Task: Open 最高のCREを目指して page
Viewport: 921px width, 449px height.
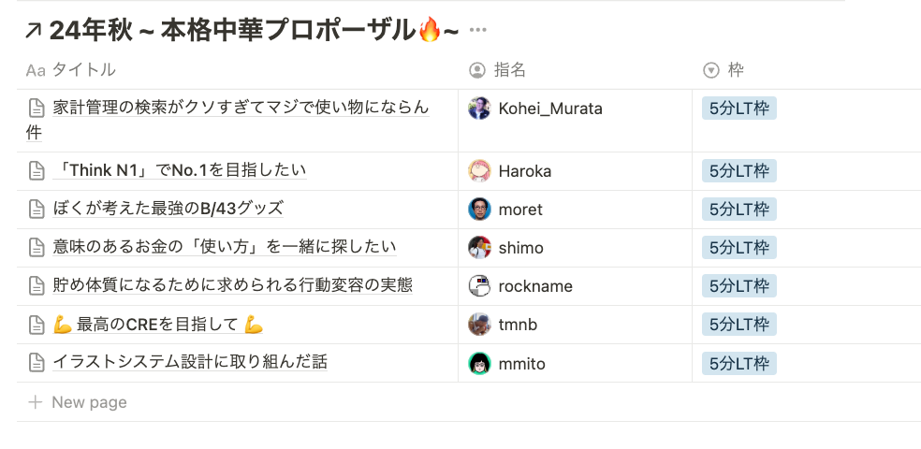Action: [157, 325]
